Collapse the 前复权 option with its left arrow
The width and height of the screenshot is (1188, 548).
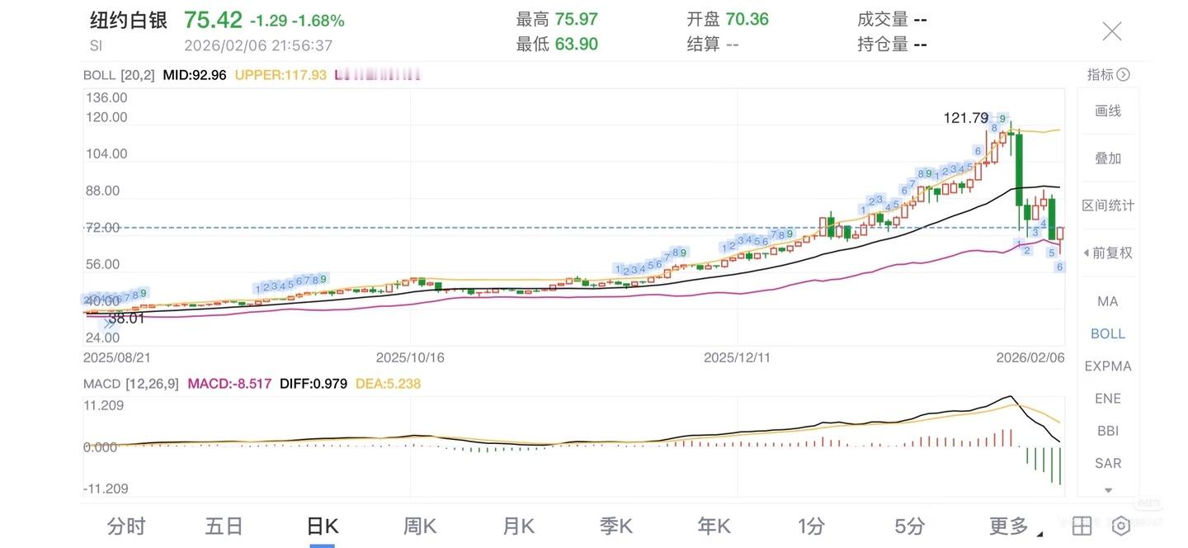[x=1087, y=253]
